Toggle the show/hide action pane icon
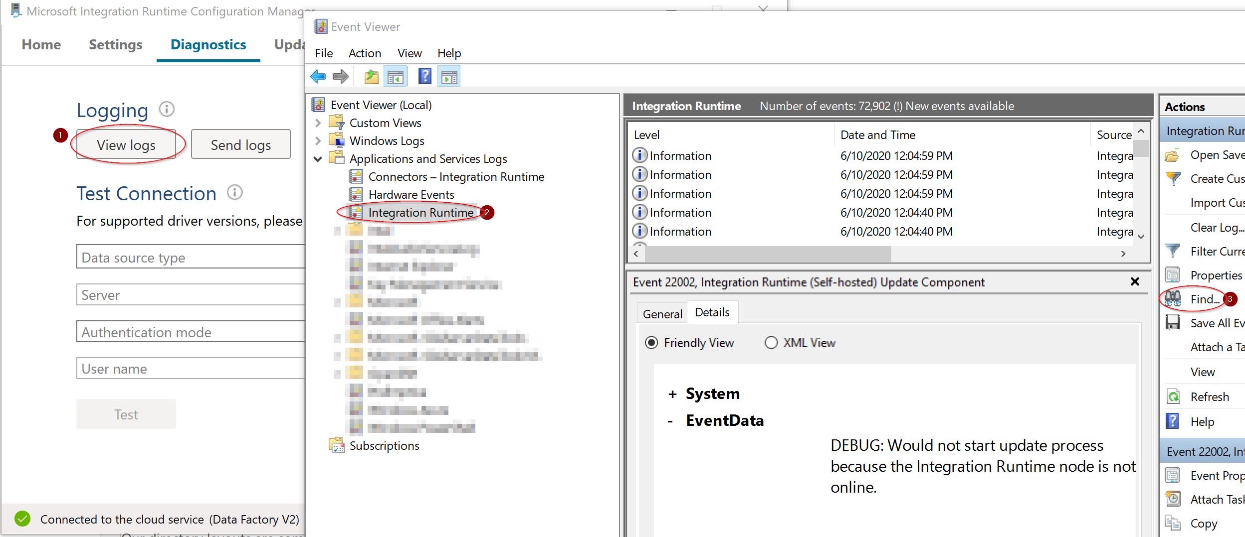 (x=449, y=77)
